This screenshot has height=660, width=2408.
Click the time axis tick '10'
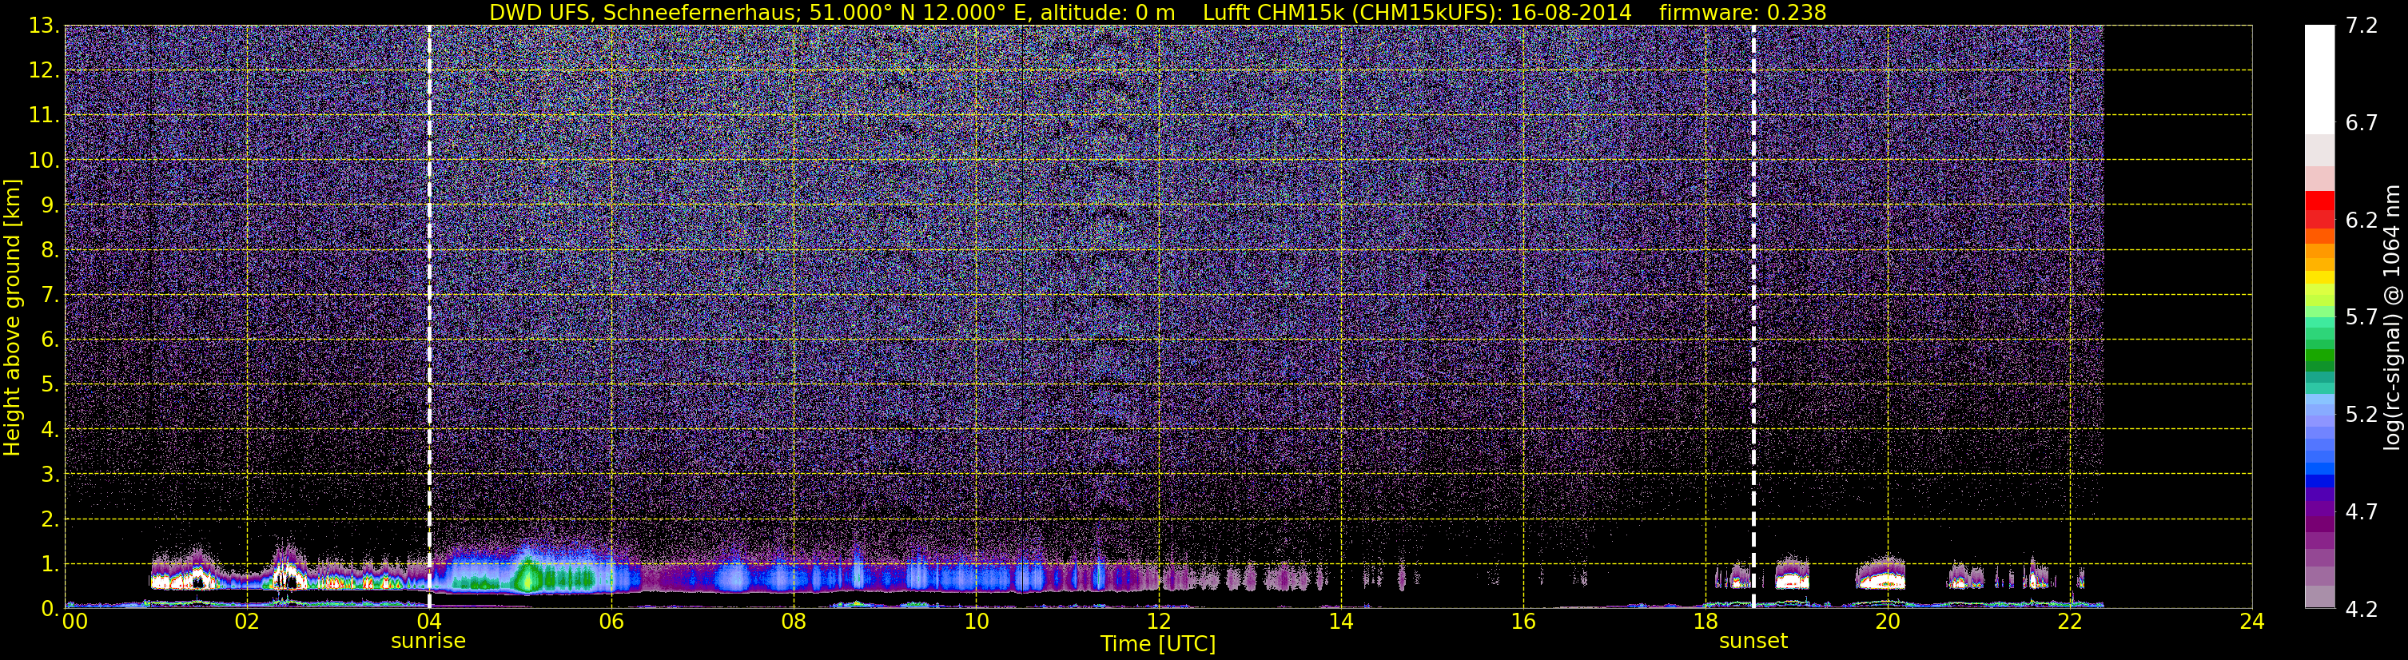[976, 622]
